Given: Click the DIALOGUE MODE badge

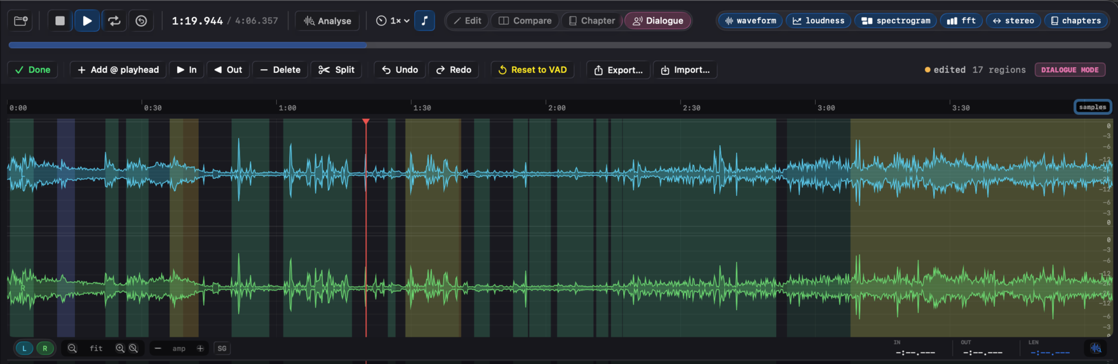Looking at the screenshot, I should 1070,70.
